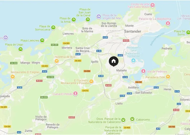190x135 pixels.
Task: Click the Panaderia Osle restaurant icon
Action: 168,77
